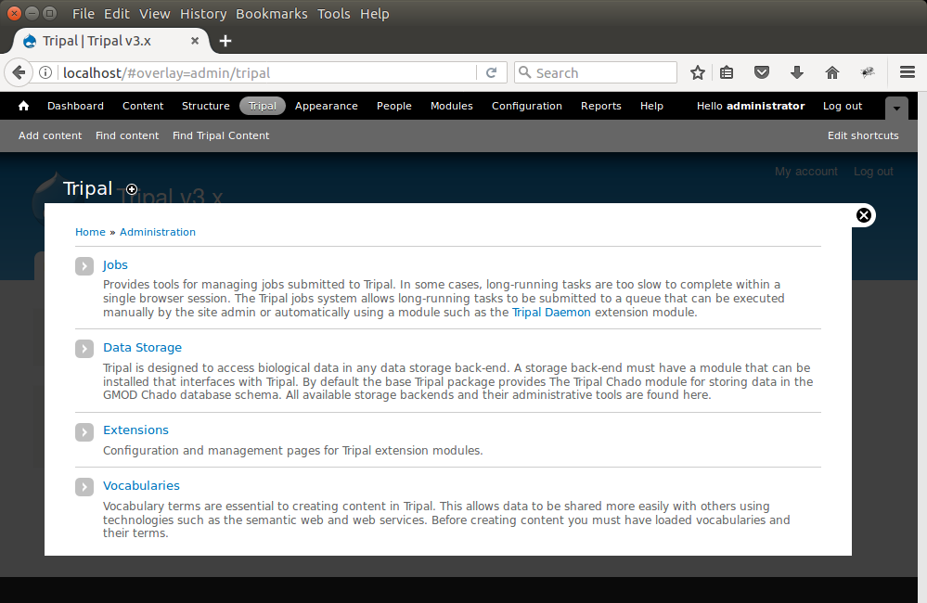Expand the Data Storage arrow icon
Viewport: 927px width, 603px height.
click(84, 349)
